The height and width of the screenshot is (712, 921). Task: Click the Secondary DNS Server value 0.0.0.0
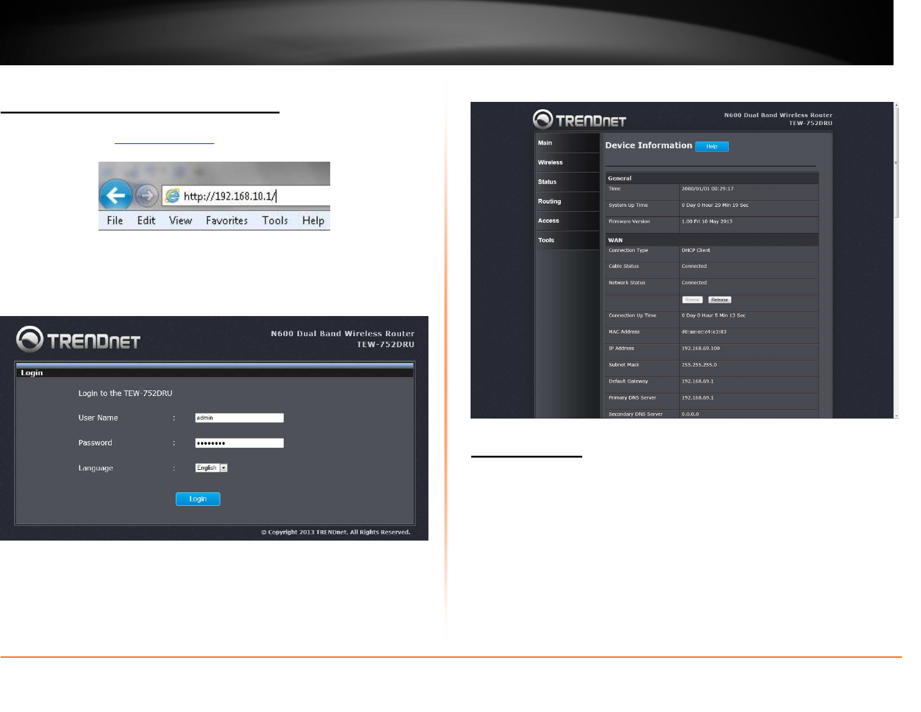coord(690,414)
